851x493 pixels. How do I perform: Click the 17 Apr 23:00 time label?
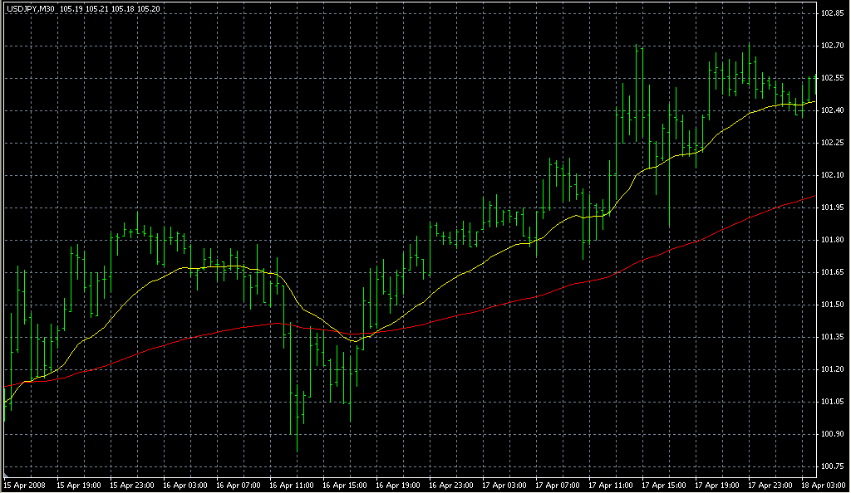(771, 484)
